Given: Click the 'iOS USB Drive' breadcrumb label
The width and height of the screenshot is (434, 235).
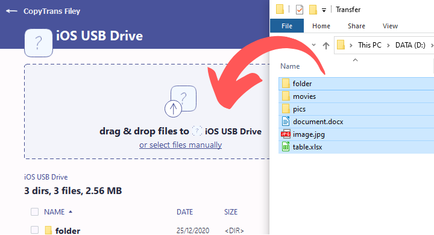Looking at the screenshot, I should [x=46, y=177].
